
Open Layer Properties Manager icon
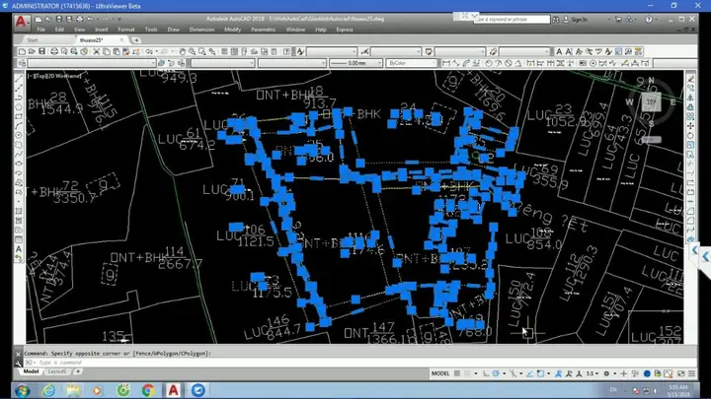click(22, 63)
